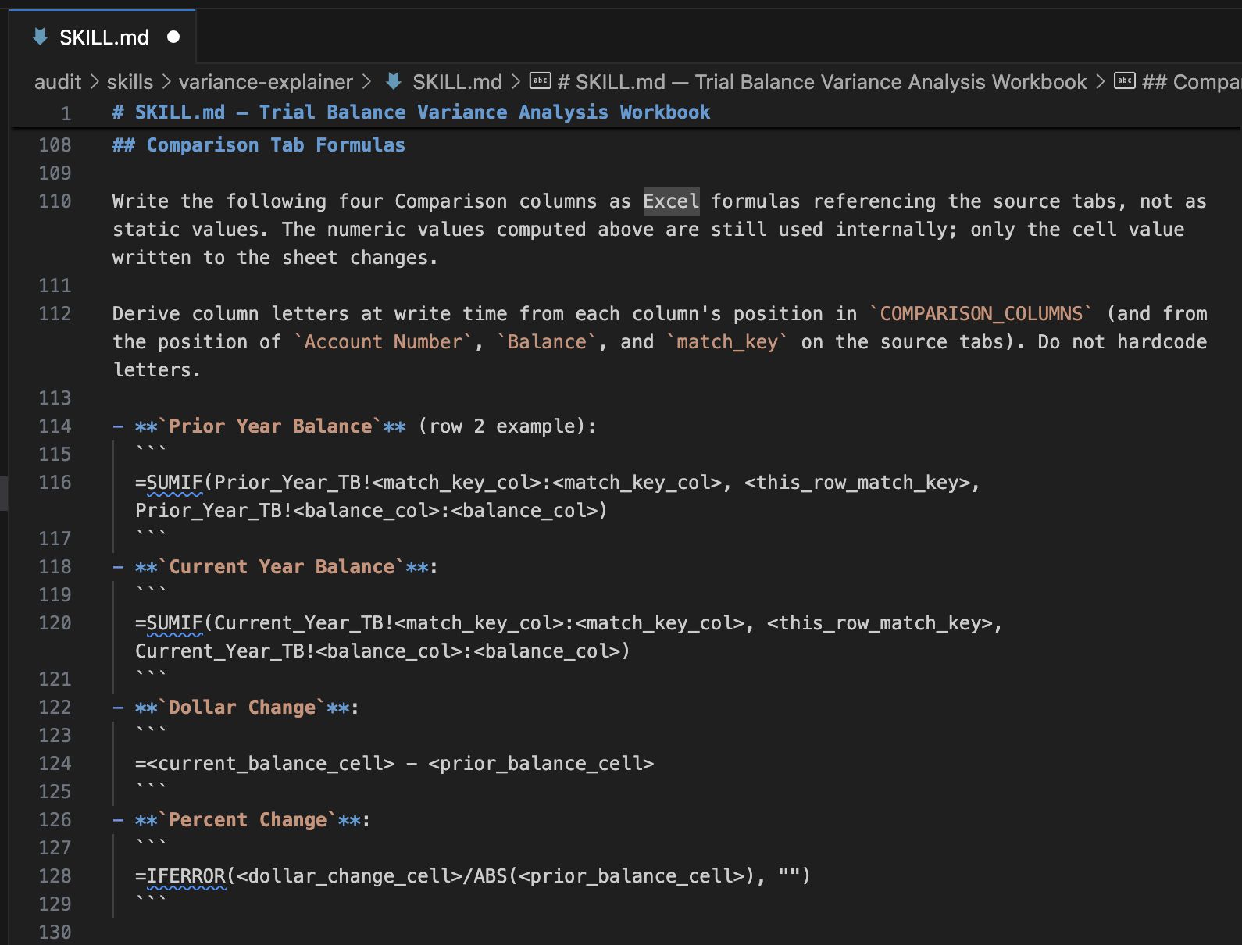Click SUMIF in the Current_Year_TB formula

(174, 623)
